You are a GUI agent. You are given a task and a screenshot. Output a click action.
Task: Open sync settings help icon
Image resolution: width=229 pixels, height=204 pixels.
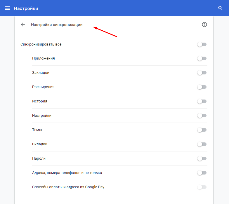click(204, 25)
